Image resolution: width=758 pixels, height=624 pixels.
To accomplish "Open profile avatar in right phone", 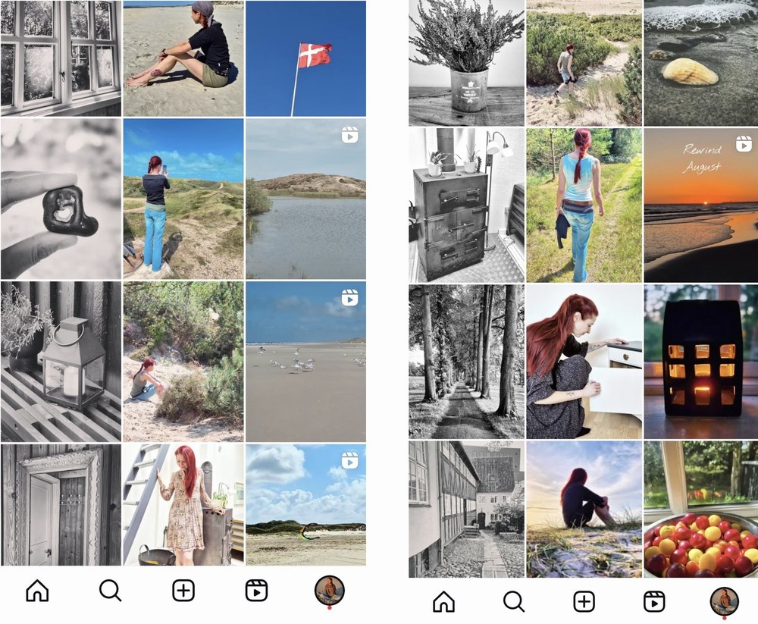I will (x=724, y=602).
